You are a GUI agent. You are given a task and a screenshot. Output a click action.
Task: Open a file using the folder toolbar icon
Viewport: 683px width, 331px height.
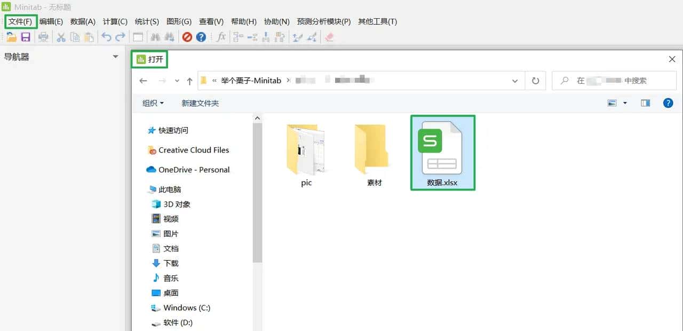pyautogui.click(x=12, y=37)
